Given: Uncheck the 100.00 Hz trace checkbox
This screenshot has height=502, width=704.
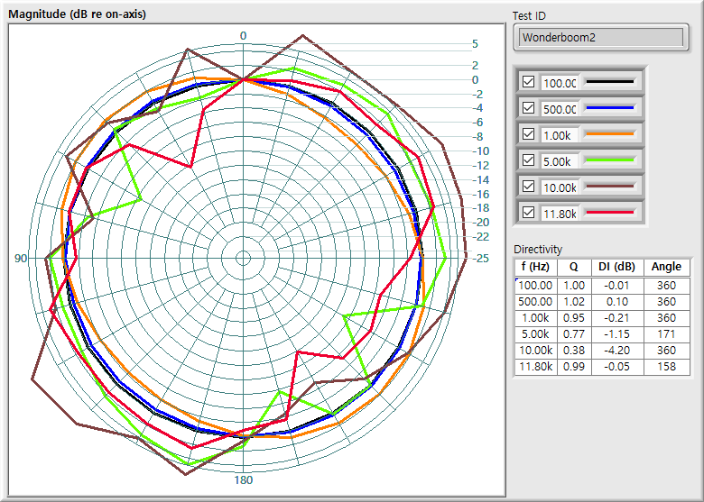Looking at the screenshot, I should 528,82.
